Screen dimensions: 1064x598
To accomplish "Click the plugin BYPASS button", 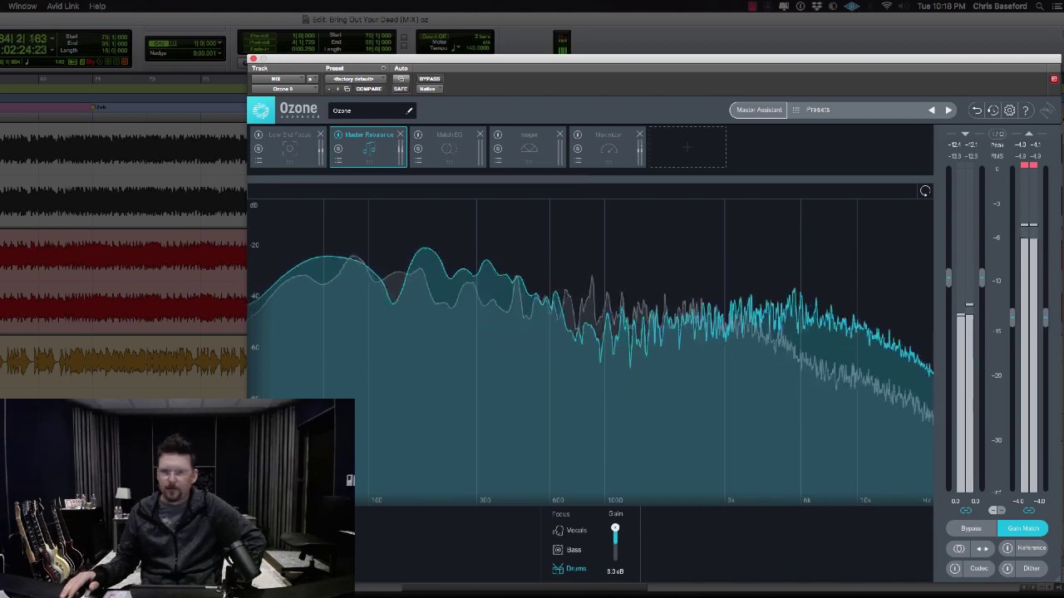I will [x=430, y=79].
